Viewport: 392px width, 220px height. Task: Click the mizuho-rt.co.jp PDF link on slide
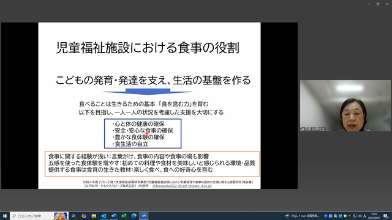click(x=182, y=186)
